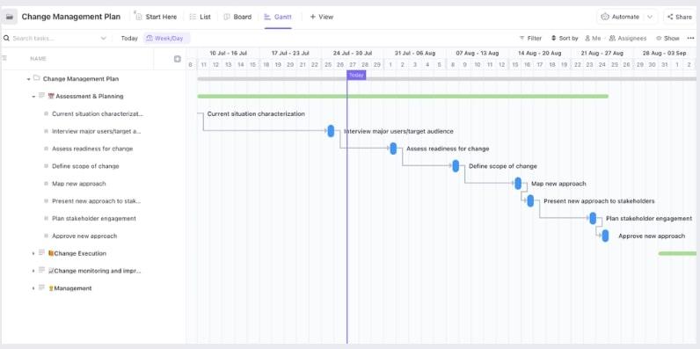The width and height of the screenshot is (700, 349).
Task: Open the Start Here view
Action: [x=156, y=17]
